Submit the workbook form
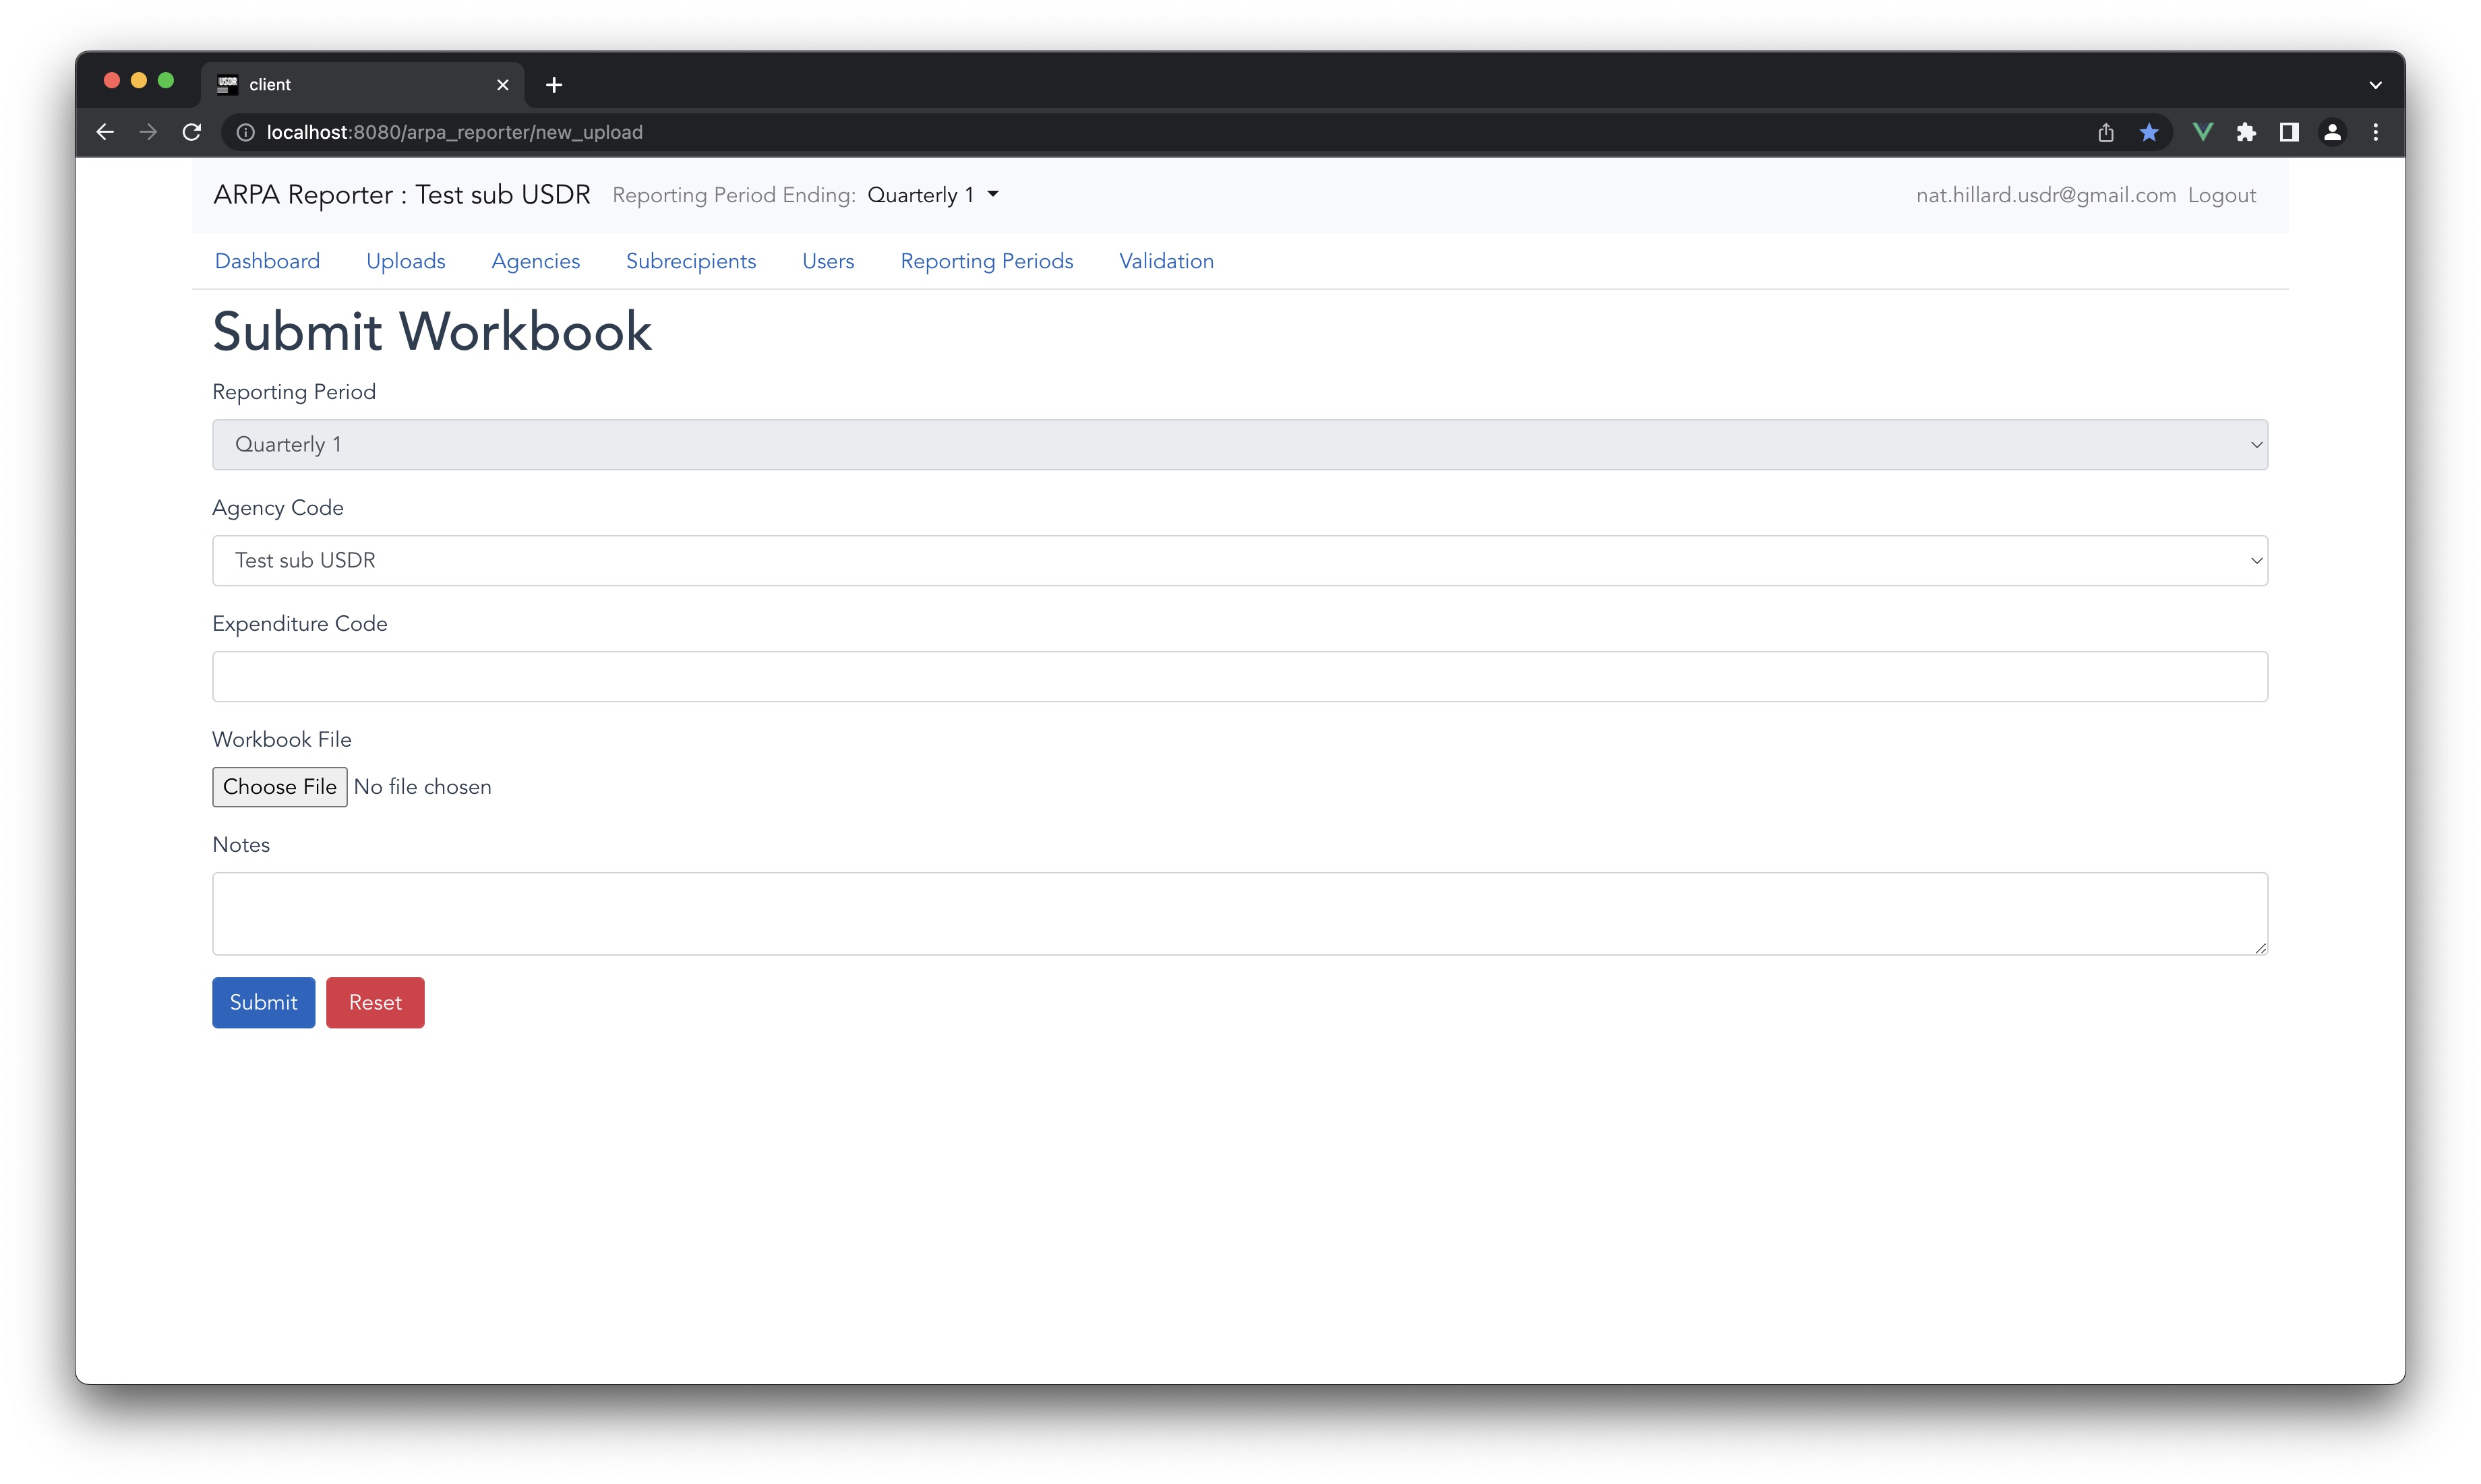The height and width of the screenshot is (1484, 2481). click(263, 1002)
